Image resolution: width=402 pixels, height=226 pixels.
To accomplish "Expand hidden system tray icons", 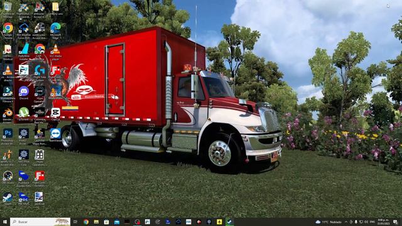I will coord(346,222).
